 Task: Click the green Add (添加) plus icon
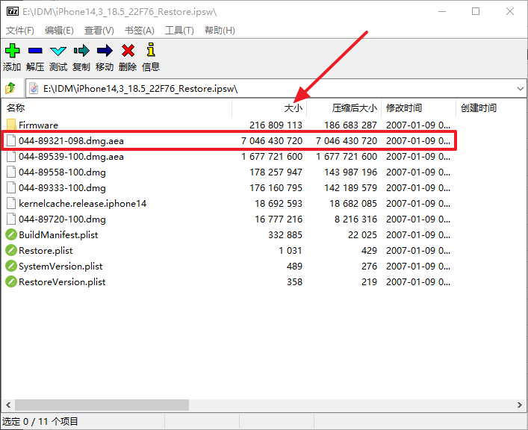click(12, 51)
